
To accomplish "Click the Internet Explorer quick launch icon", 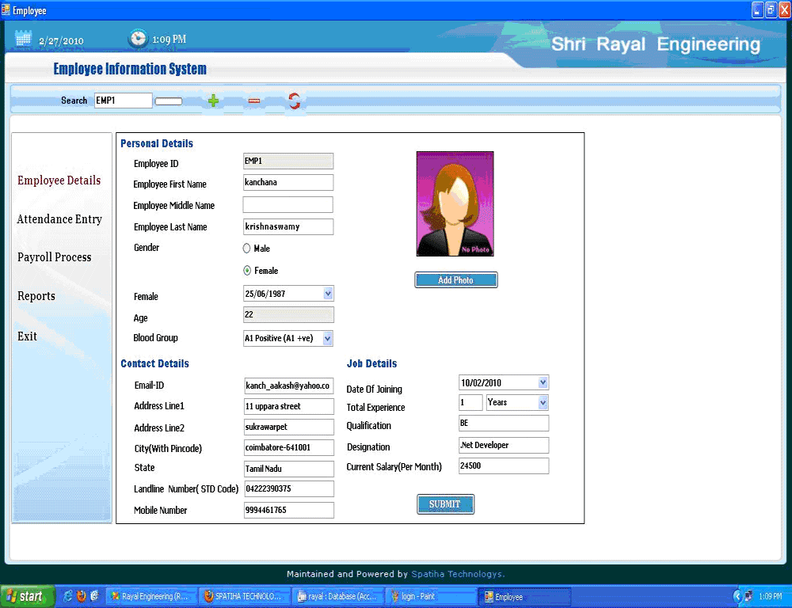I will pyautogui.click(x=67, y=596).
